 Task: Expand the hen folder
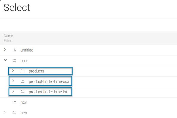pos(5,112)
